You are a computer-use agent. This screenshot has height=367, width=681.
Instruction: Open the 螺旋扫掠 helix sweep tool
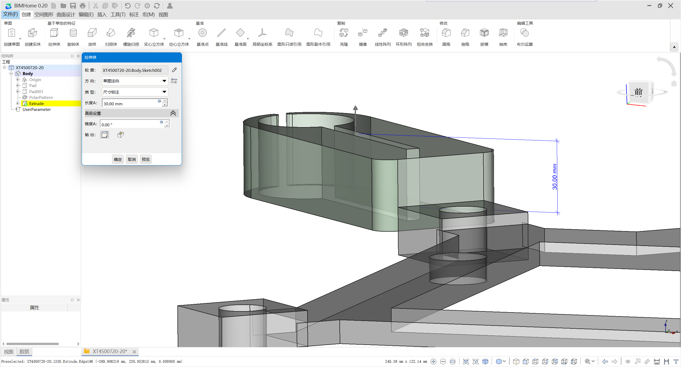click(131, 37)
